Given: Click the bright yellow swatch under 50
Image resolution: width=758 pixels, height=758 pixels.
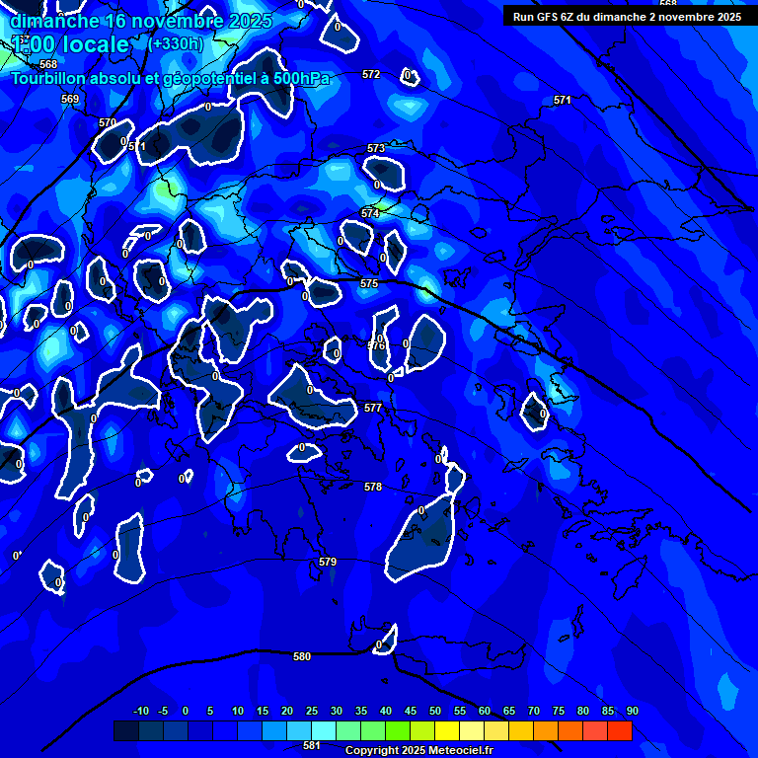Looking at the screenshot, I should click(x=446, y=731).
